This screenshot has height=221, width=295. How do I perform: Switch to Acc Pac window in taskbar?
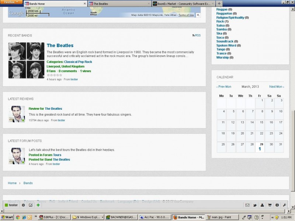pyautogui.click(x=155, y=217)
